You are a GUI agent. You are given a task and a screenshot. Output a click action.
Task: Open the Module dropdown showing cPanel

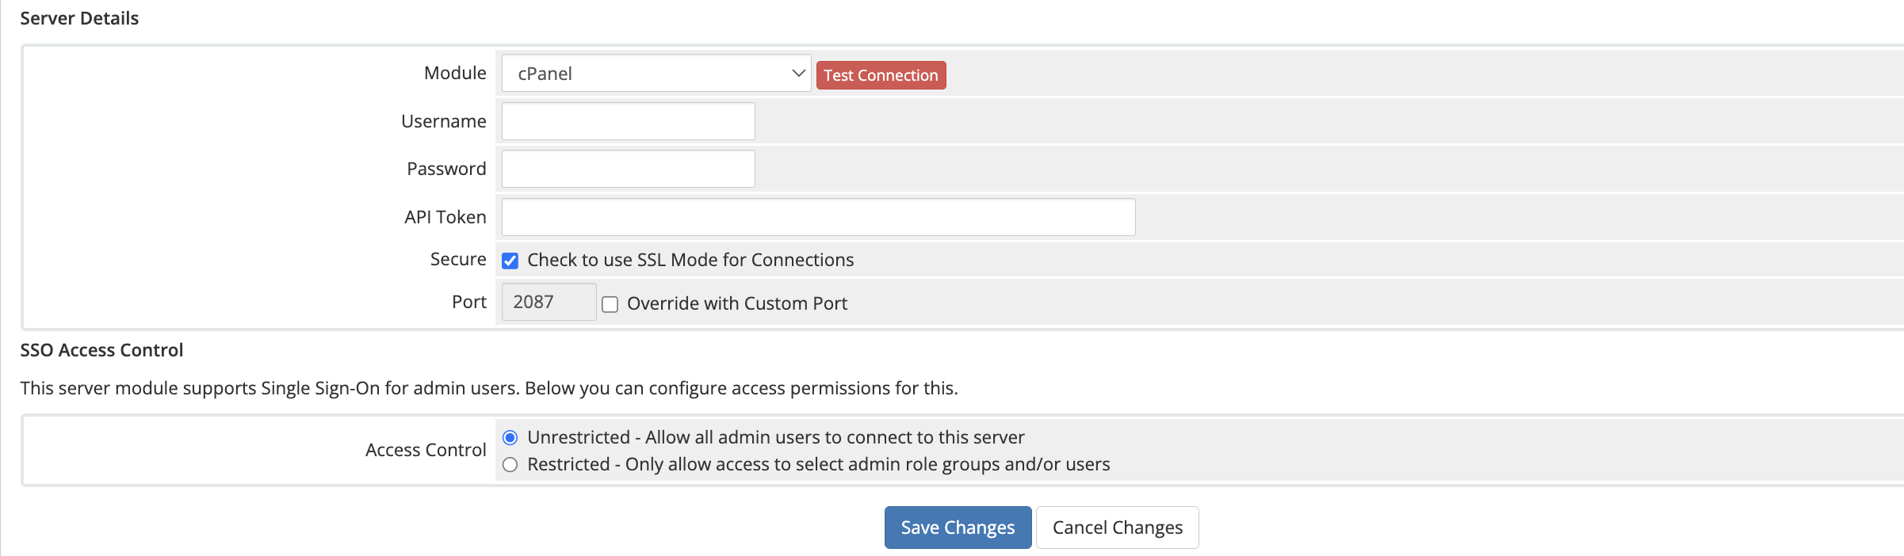pyautogui.click(x=656, y=74)
